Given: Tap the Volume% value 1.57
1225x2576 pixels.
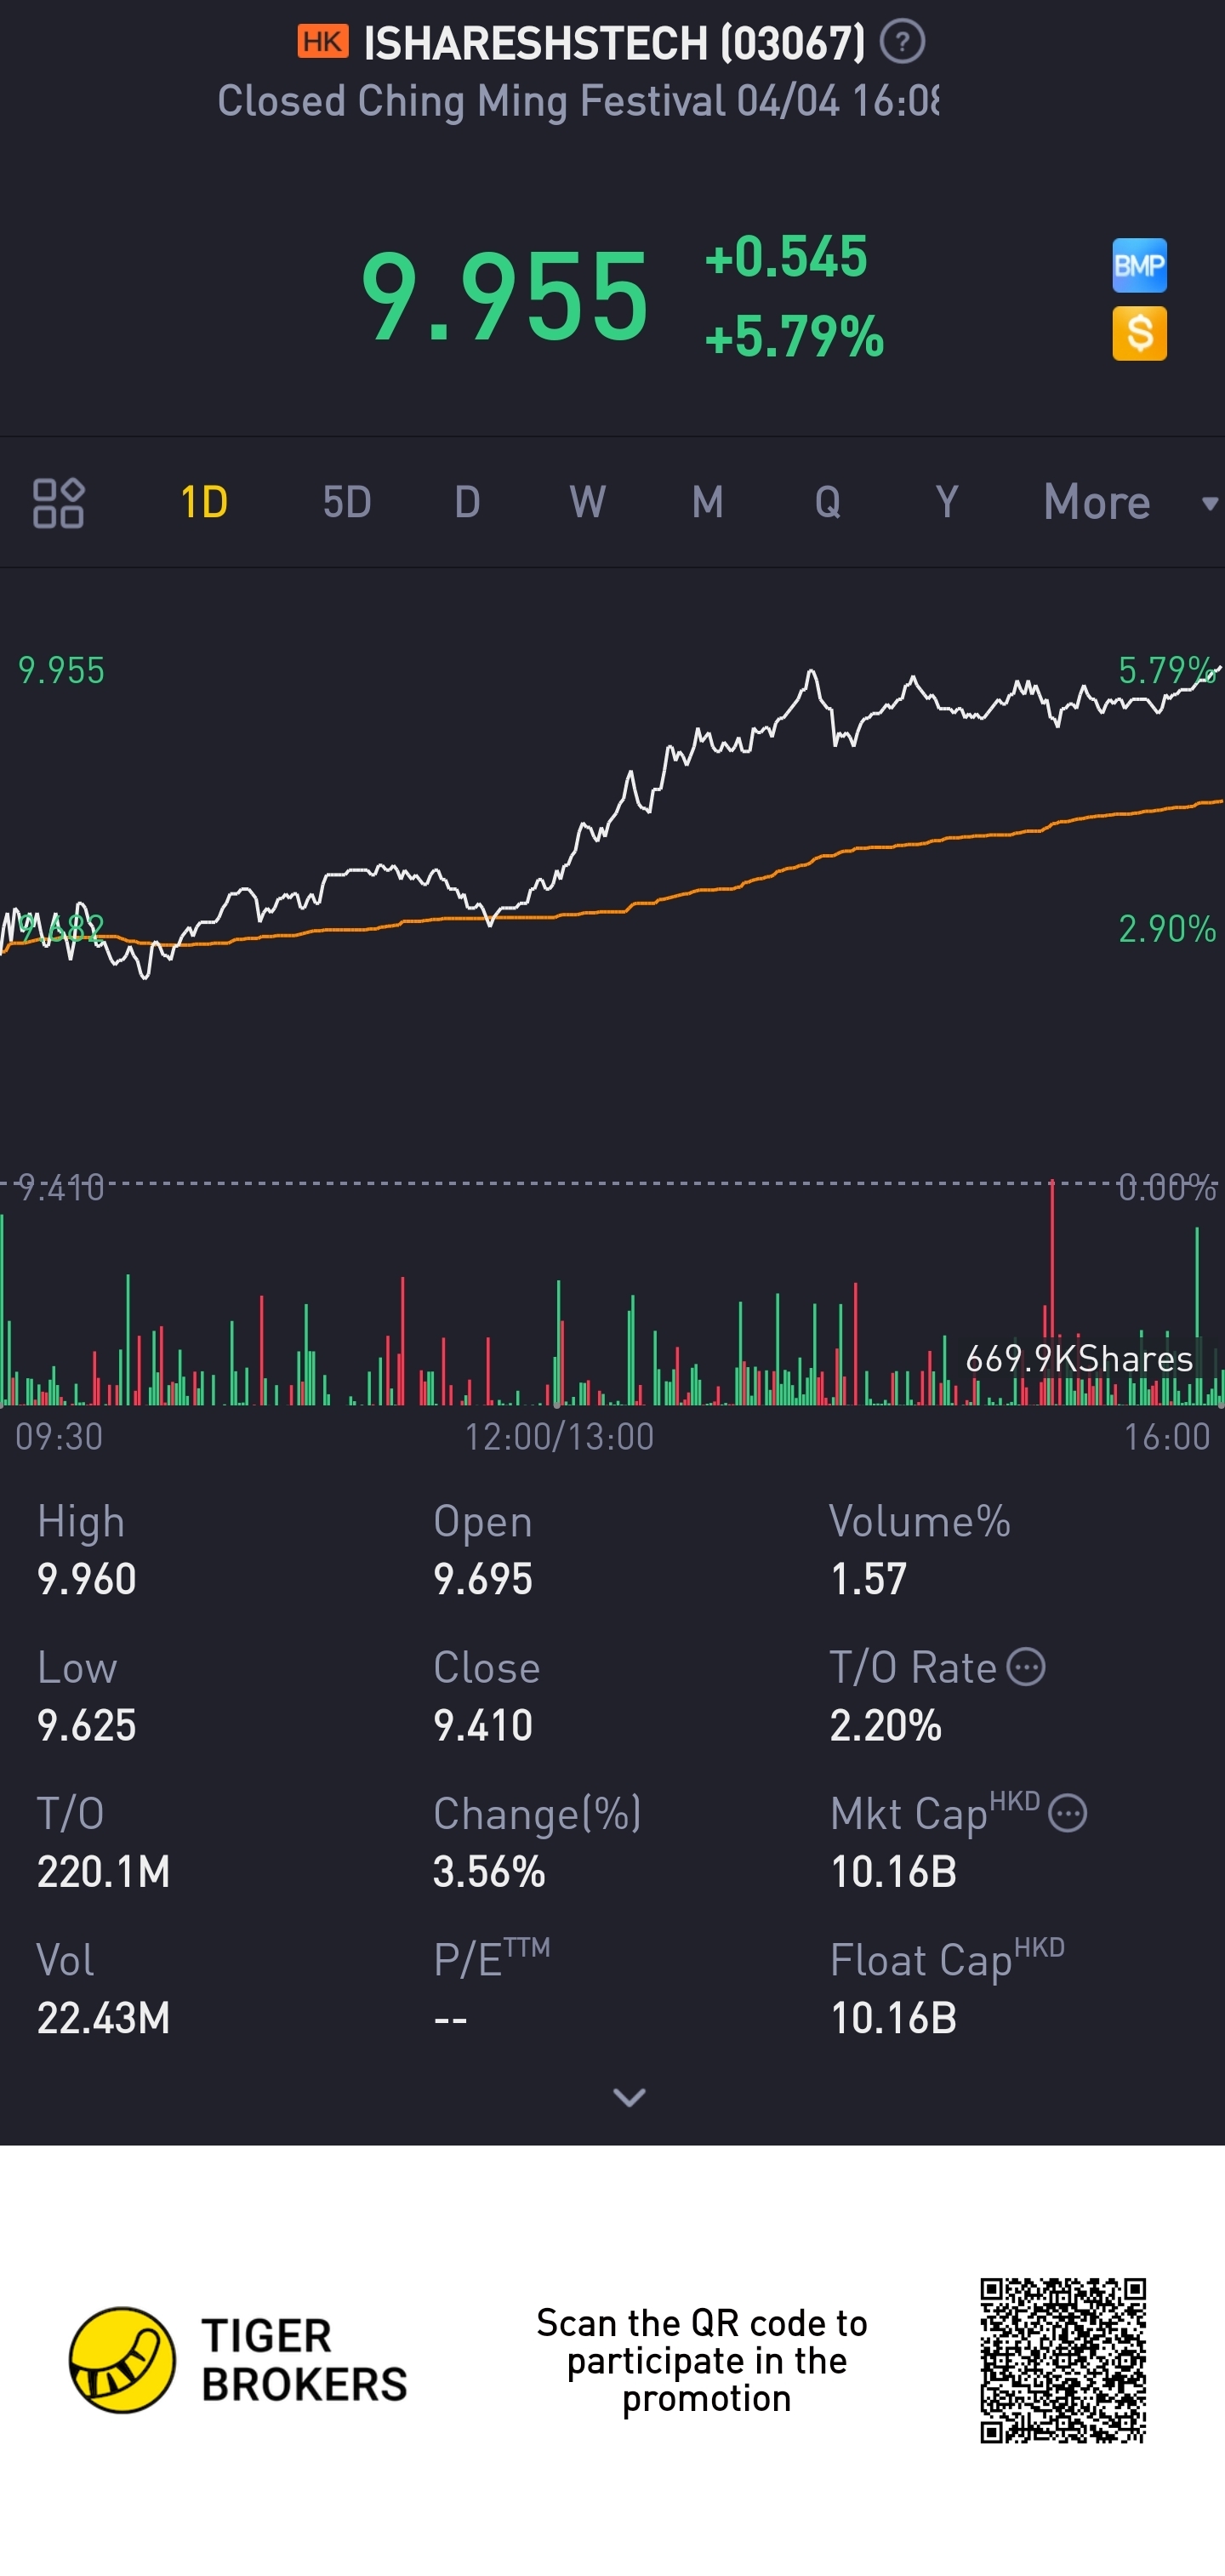Looking at the screenshot, I should pyautogui.click(x=868, y=1579).
